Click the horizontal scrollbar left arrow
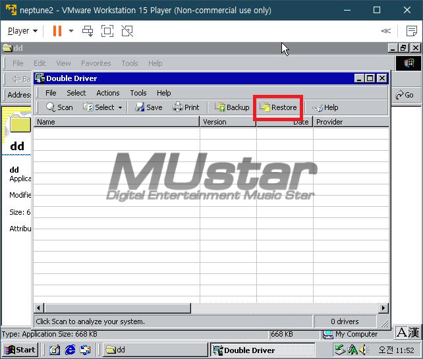The height and width of the screenshot is (359, 423). pos(39,308)
